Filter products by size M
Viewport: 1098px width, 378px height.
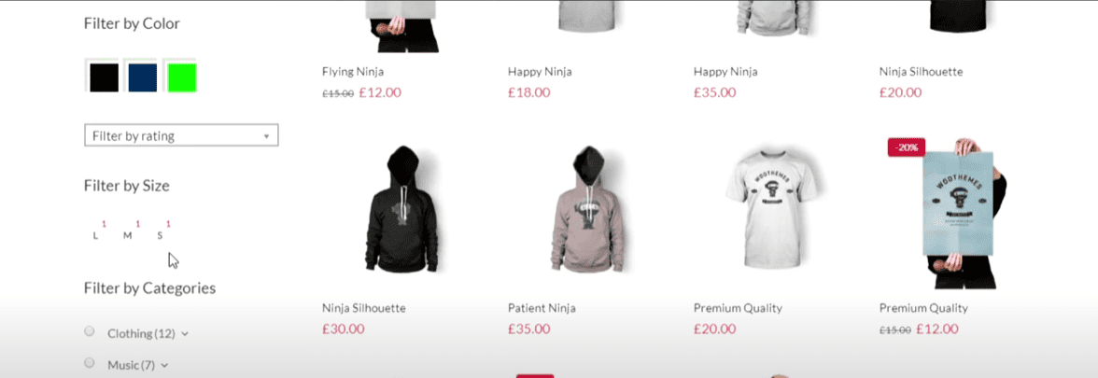point(127,235)
